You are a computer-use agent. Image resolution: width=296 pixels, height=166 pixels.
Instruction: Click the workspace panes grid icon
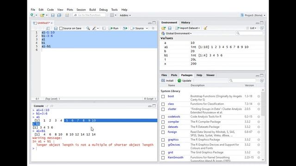(112, 15)
